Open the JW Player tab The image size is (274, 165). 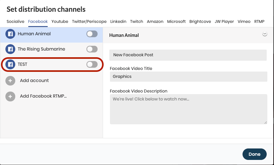click(224, 22)
